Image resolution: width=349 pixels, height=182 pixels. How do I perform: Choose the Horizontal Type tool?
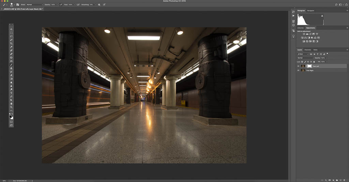(x=11, y=93)
